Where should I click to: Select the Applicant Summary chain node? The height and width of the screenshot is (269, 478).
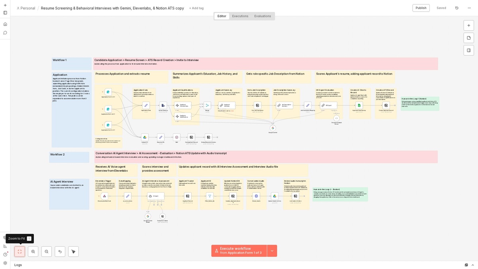pos(227,106)
